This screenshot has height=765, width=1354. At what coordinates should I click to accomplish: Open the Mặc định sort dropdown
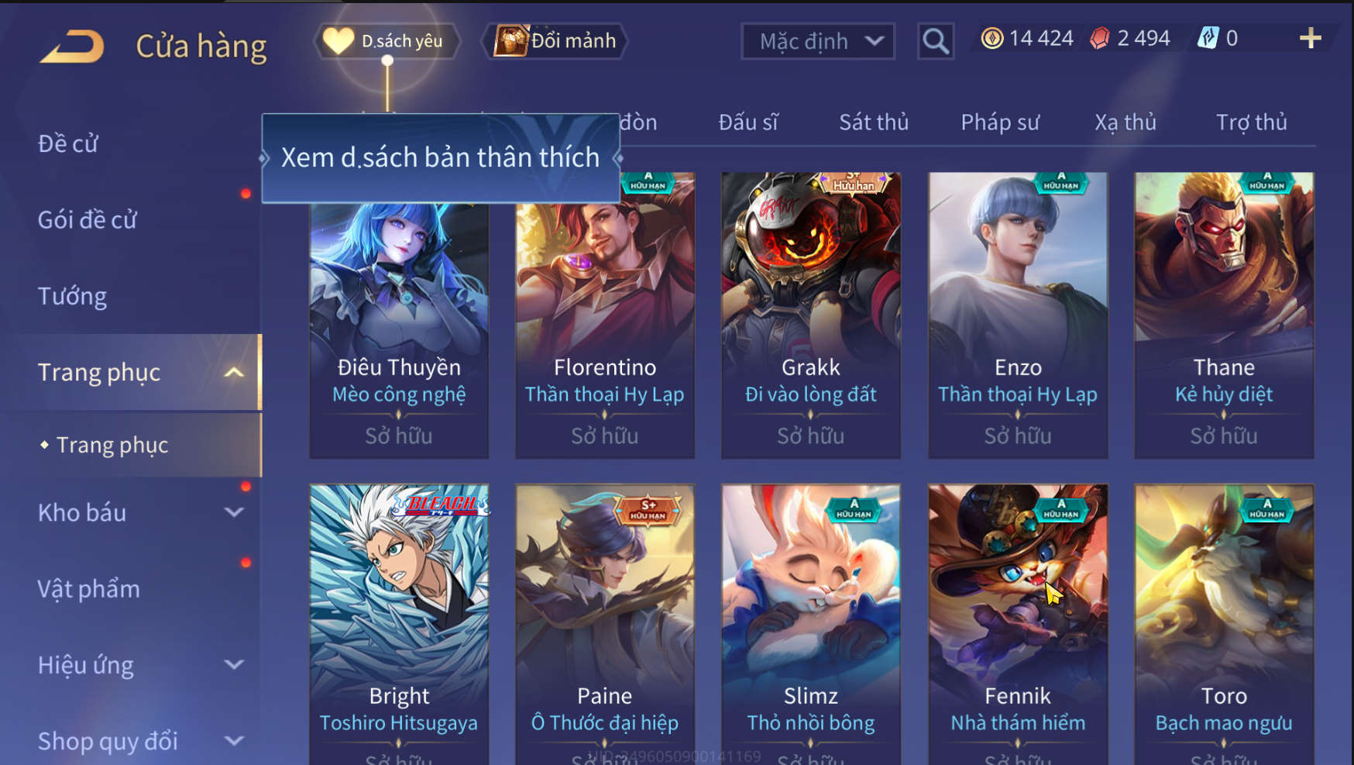point(818,41)
